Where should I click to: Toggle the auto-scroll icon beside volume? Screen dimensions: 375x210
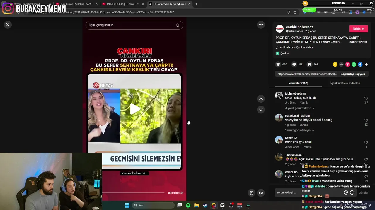pyautogui.click(x=251, y=193)
